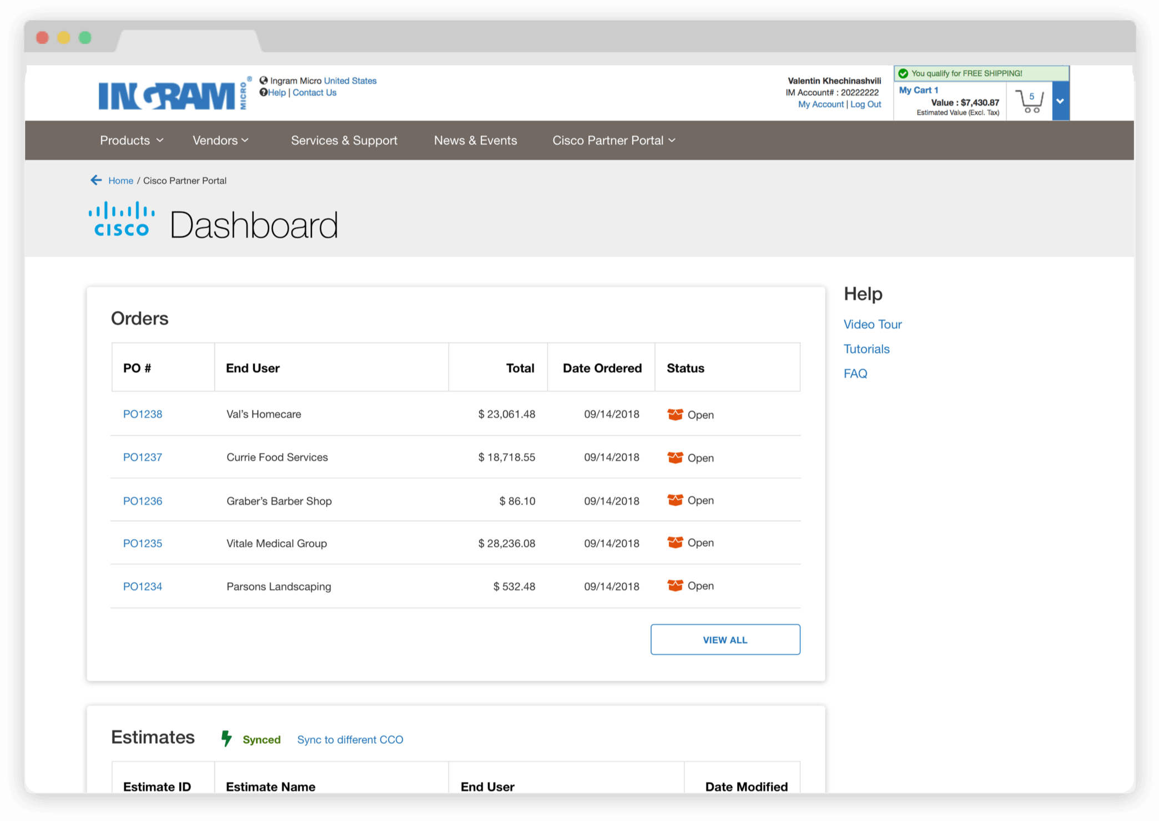Click the back arrow beside Home breadcrumb
Image resolution: width=1159 pixels, height=821 pixels.
96,180
